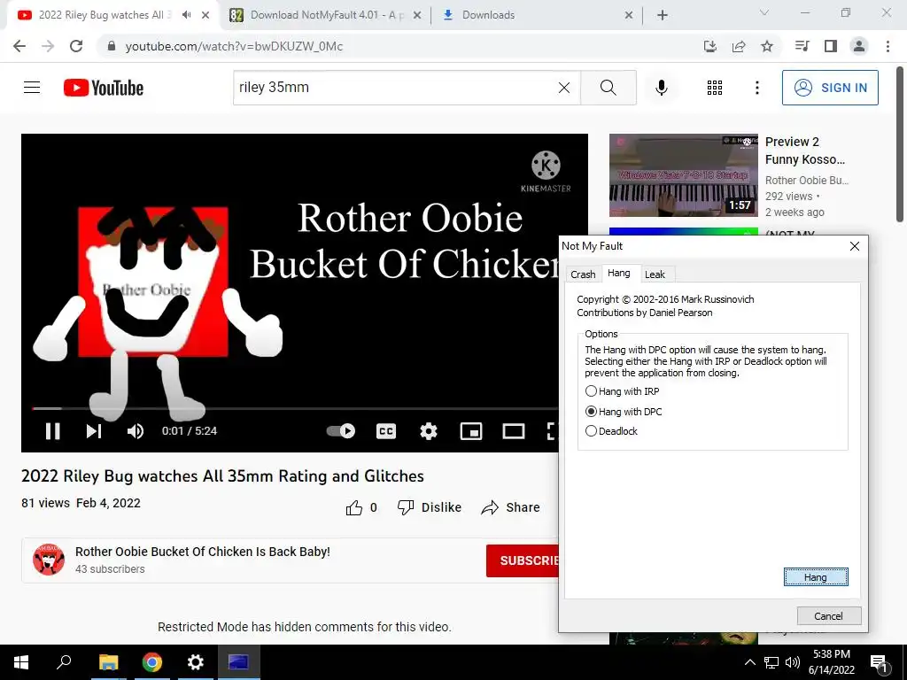Share this page icon in Chrome

[739, 46]
